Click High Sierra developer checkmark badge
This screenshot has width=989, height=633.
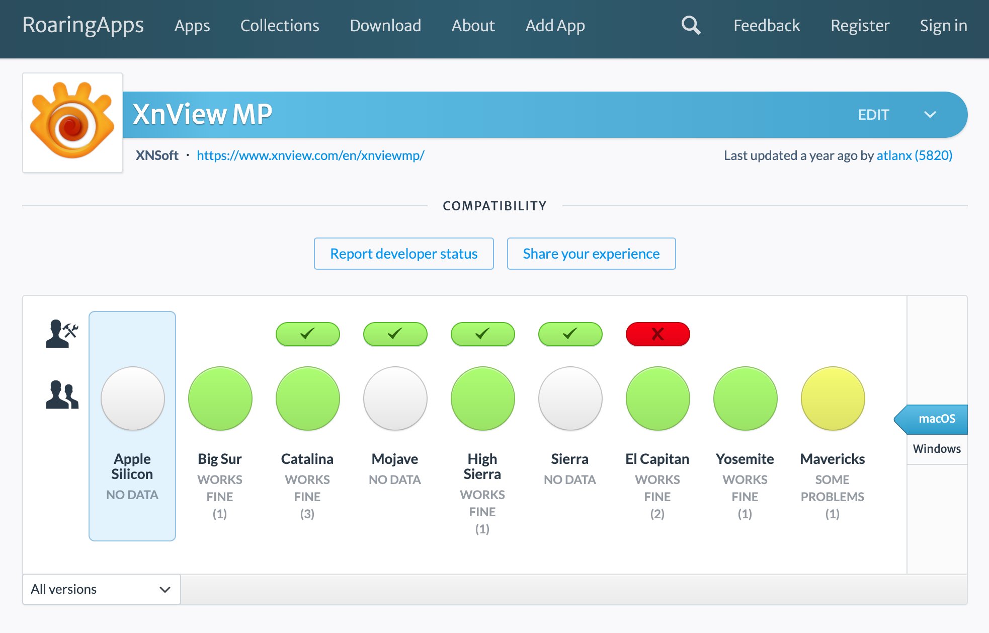point(482,334)
